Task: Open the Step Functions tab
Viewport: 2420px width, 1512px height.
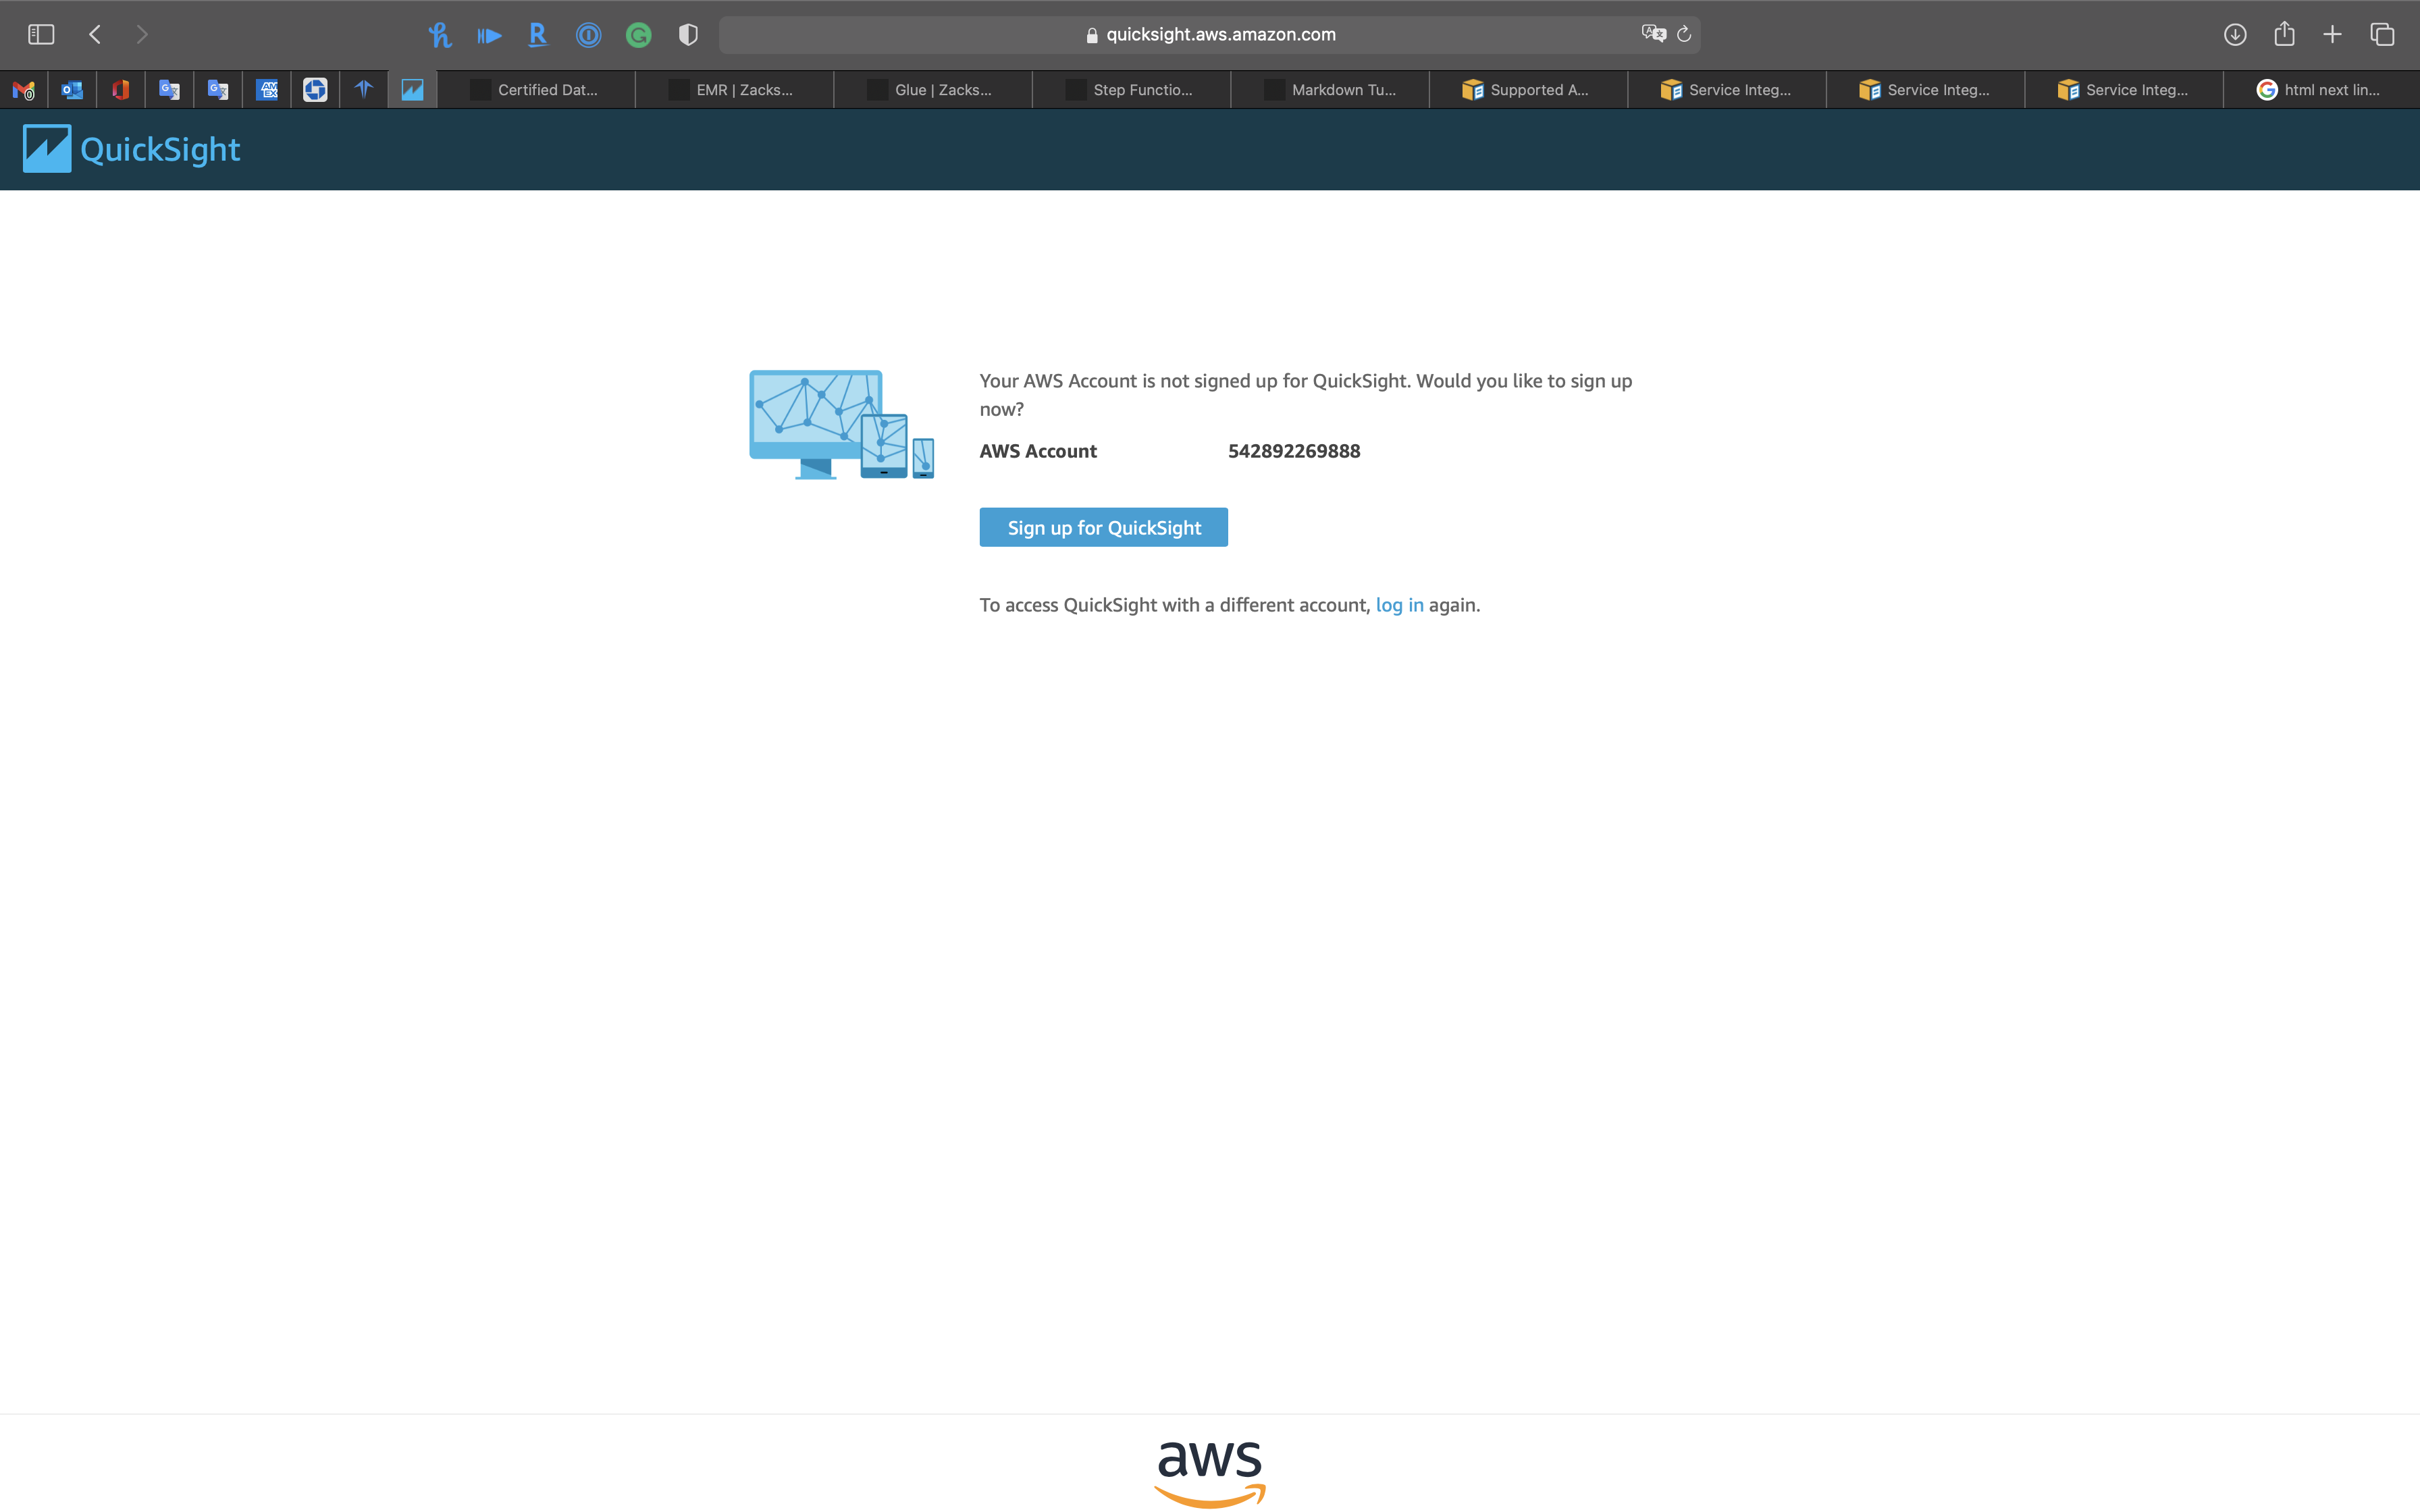Action: pos(1131,90)
